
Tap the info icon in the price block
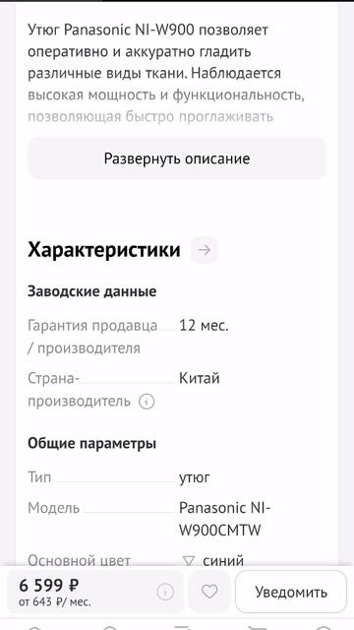click(165, 592)
